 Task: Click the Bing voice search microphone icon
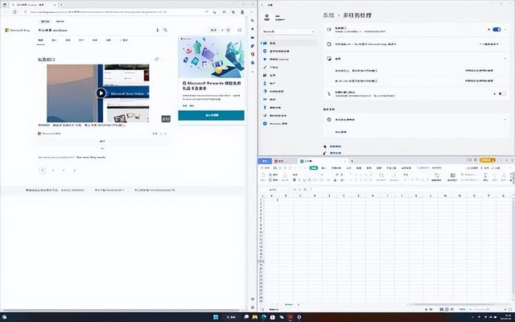coord(158,30)
